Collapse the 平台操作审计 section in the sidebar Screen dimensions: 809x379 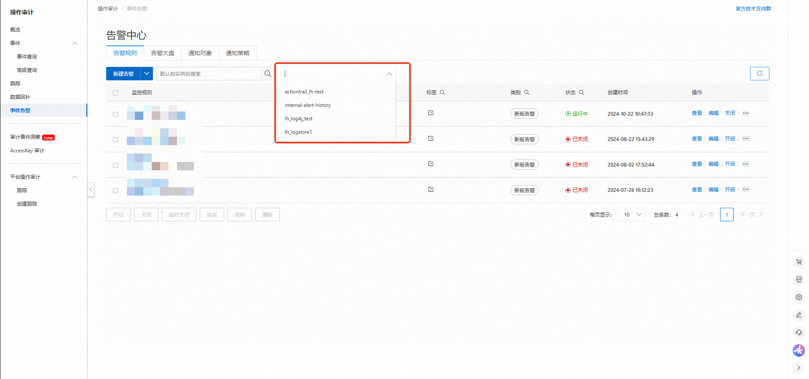(75, 177)
